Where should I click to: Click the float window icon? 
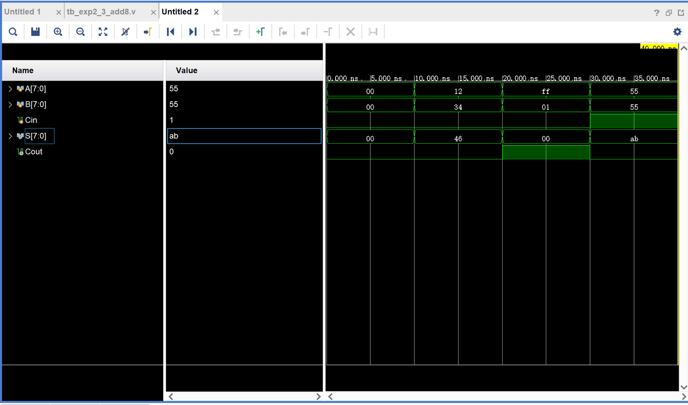(669, 13)
